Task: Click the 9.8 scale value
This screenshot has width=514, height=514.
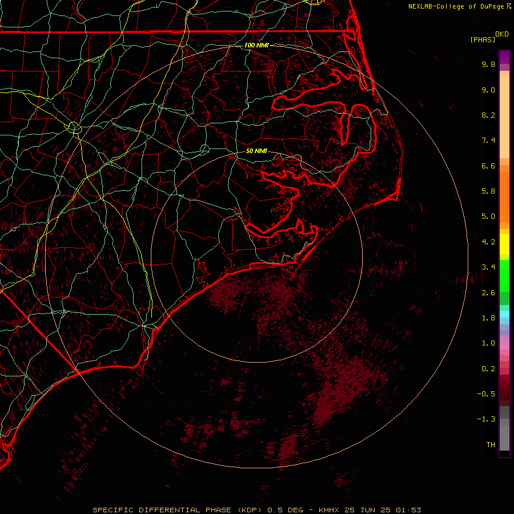Action: (488, 64)
